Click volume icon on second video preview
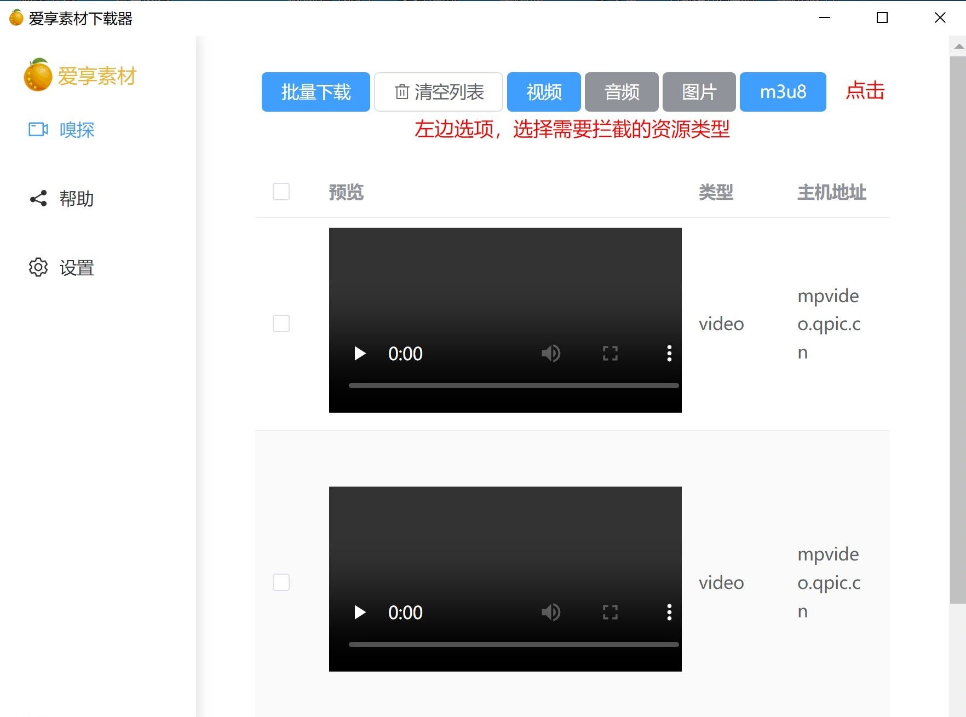This screenshot has width=966, height=717. point(550,612)
